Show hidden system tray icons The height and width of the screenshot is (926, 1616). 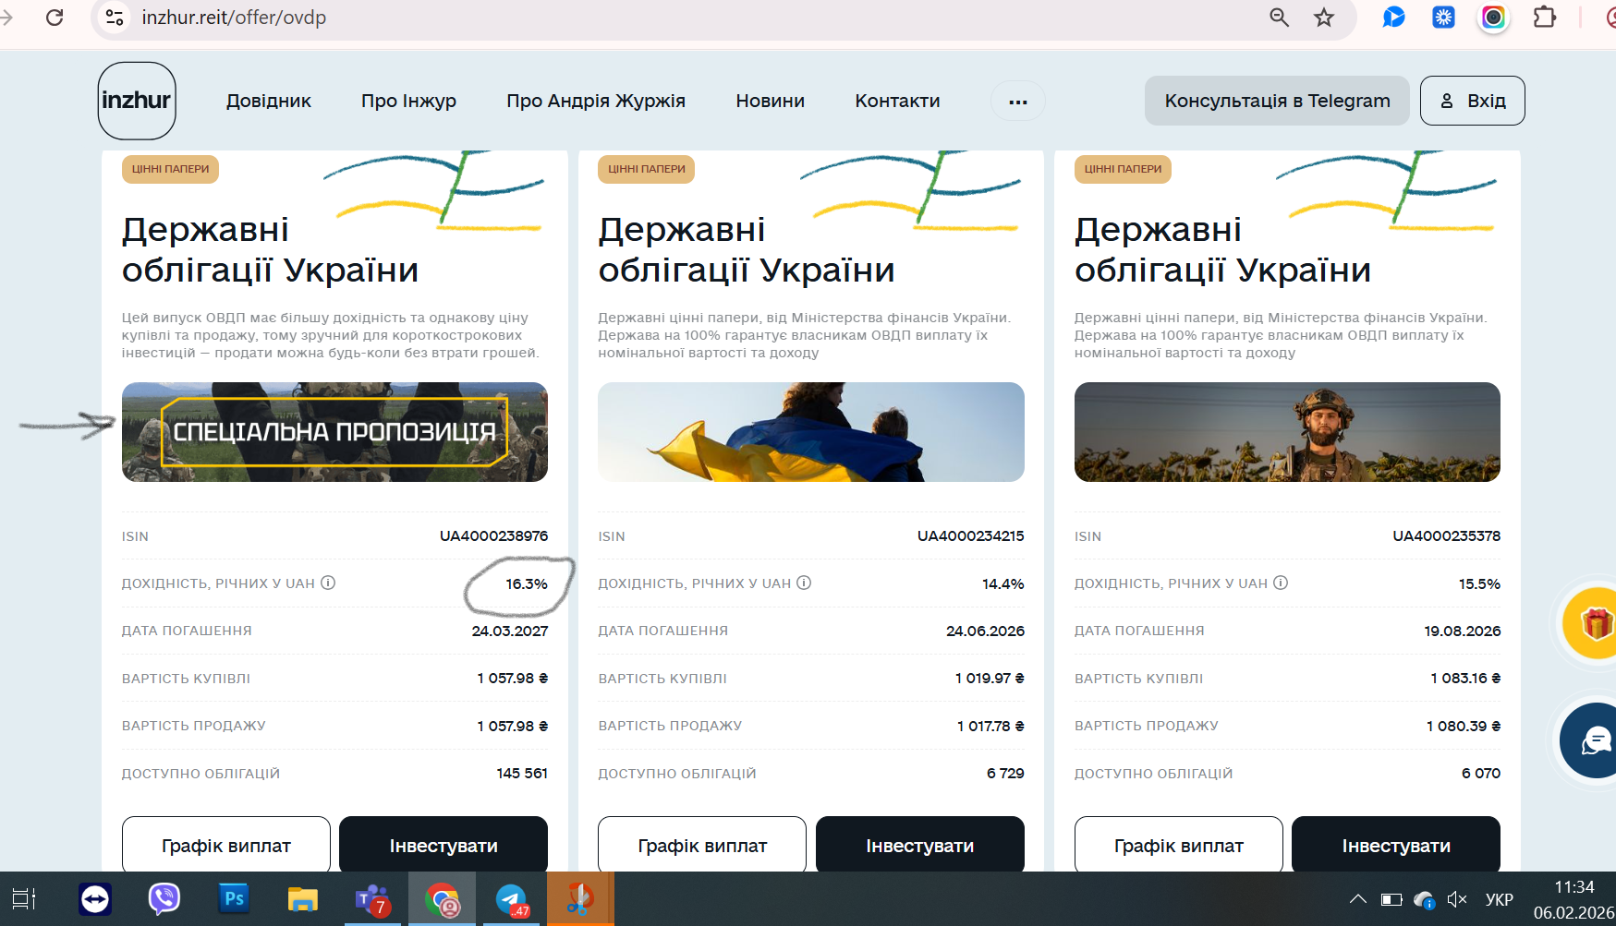pos(1357,898)
